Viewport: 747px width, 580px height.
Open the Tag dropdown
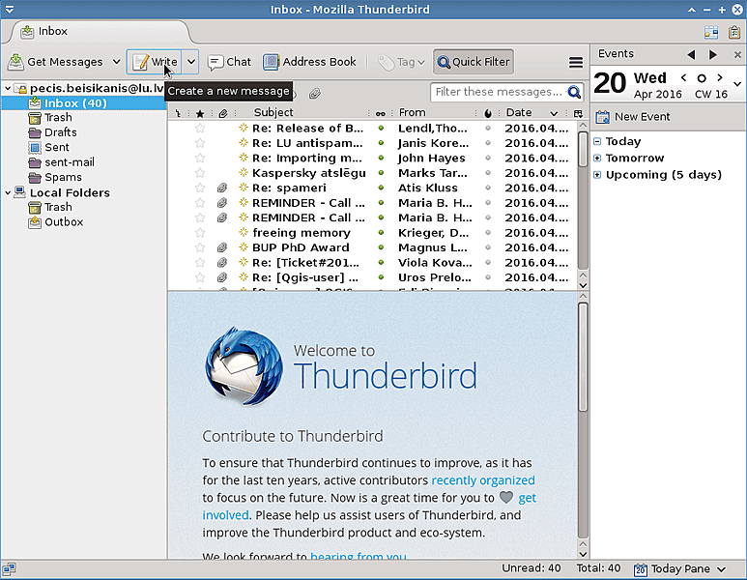click(x=401, y=62)
